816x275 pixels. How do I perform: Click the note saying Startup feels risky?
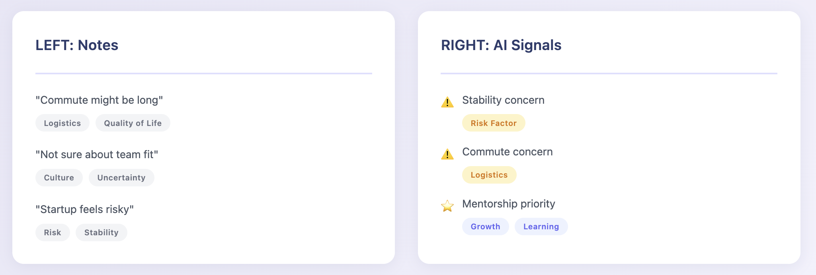pyautogui.click(x=84, y=208)
